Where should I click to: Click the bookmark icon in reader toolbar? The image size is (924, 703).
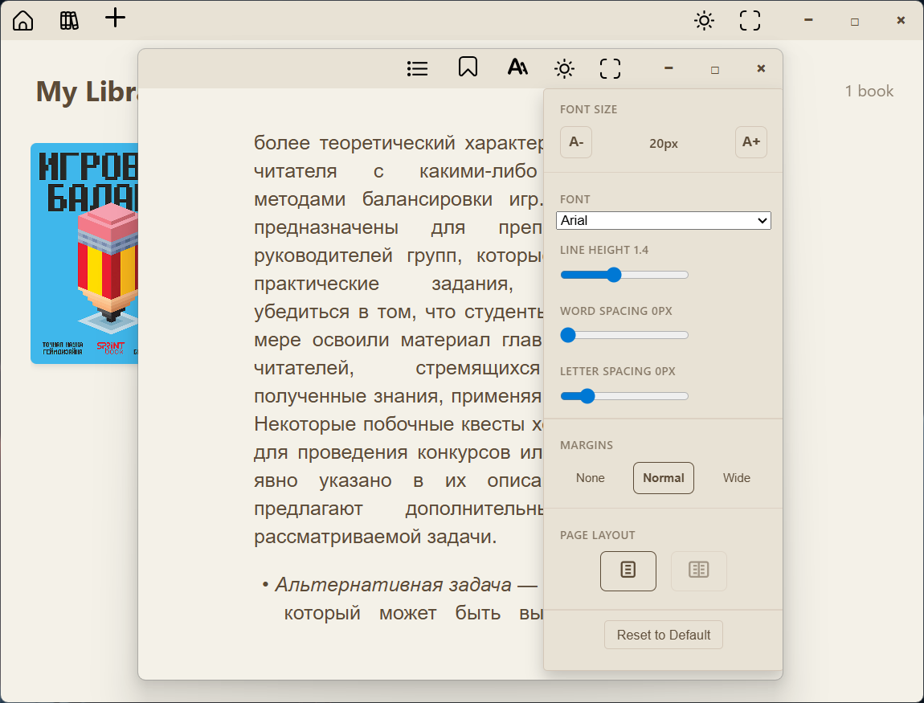point(468,67)
